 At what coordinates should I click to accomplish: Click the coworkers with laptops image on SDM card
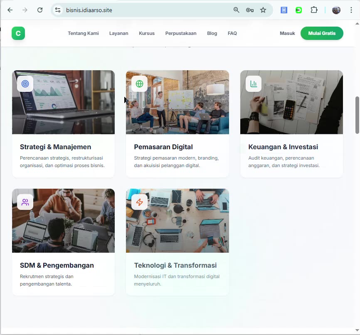pos(63,221)
